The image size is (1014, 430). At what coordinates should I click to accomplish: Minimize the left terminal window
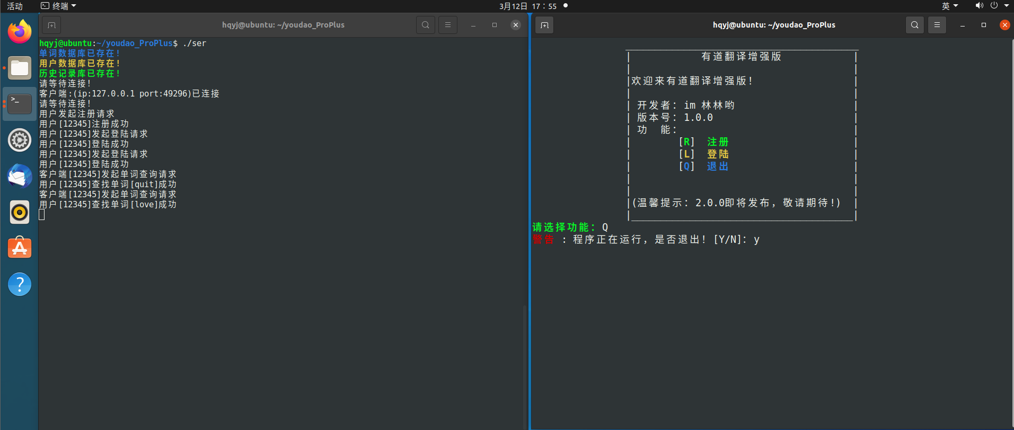click(x=473, y=25)
